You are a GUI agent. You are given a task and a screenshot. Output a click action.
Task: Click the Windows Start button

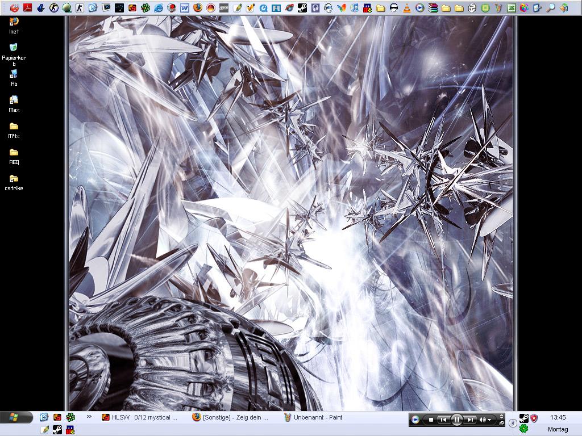pos(16,417)
